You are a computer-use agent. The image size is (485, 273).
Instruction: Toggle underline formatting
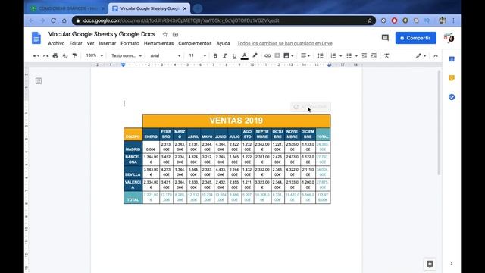234,55
